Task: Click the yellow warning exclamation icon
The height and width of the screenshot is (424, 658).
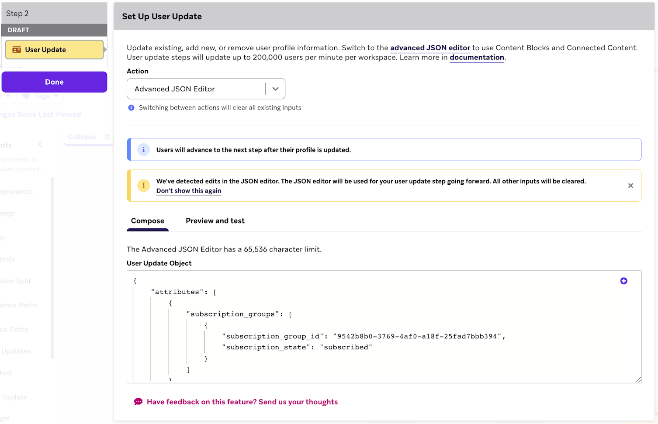Action: click(x=143, y=185)
